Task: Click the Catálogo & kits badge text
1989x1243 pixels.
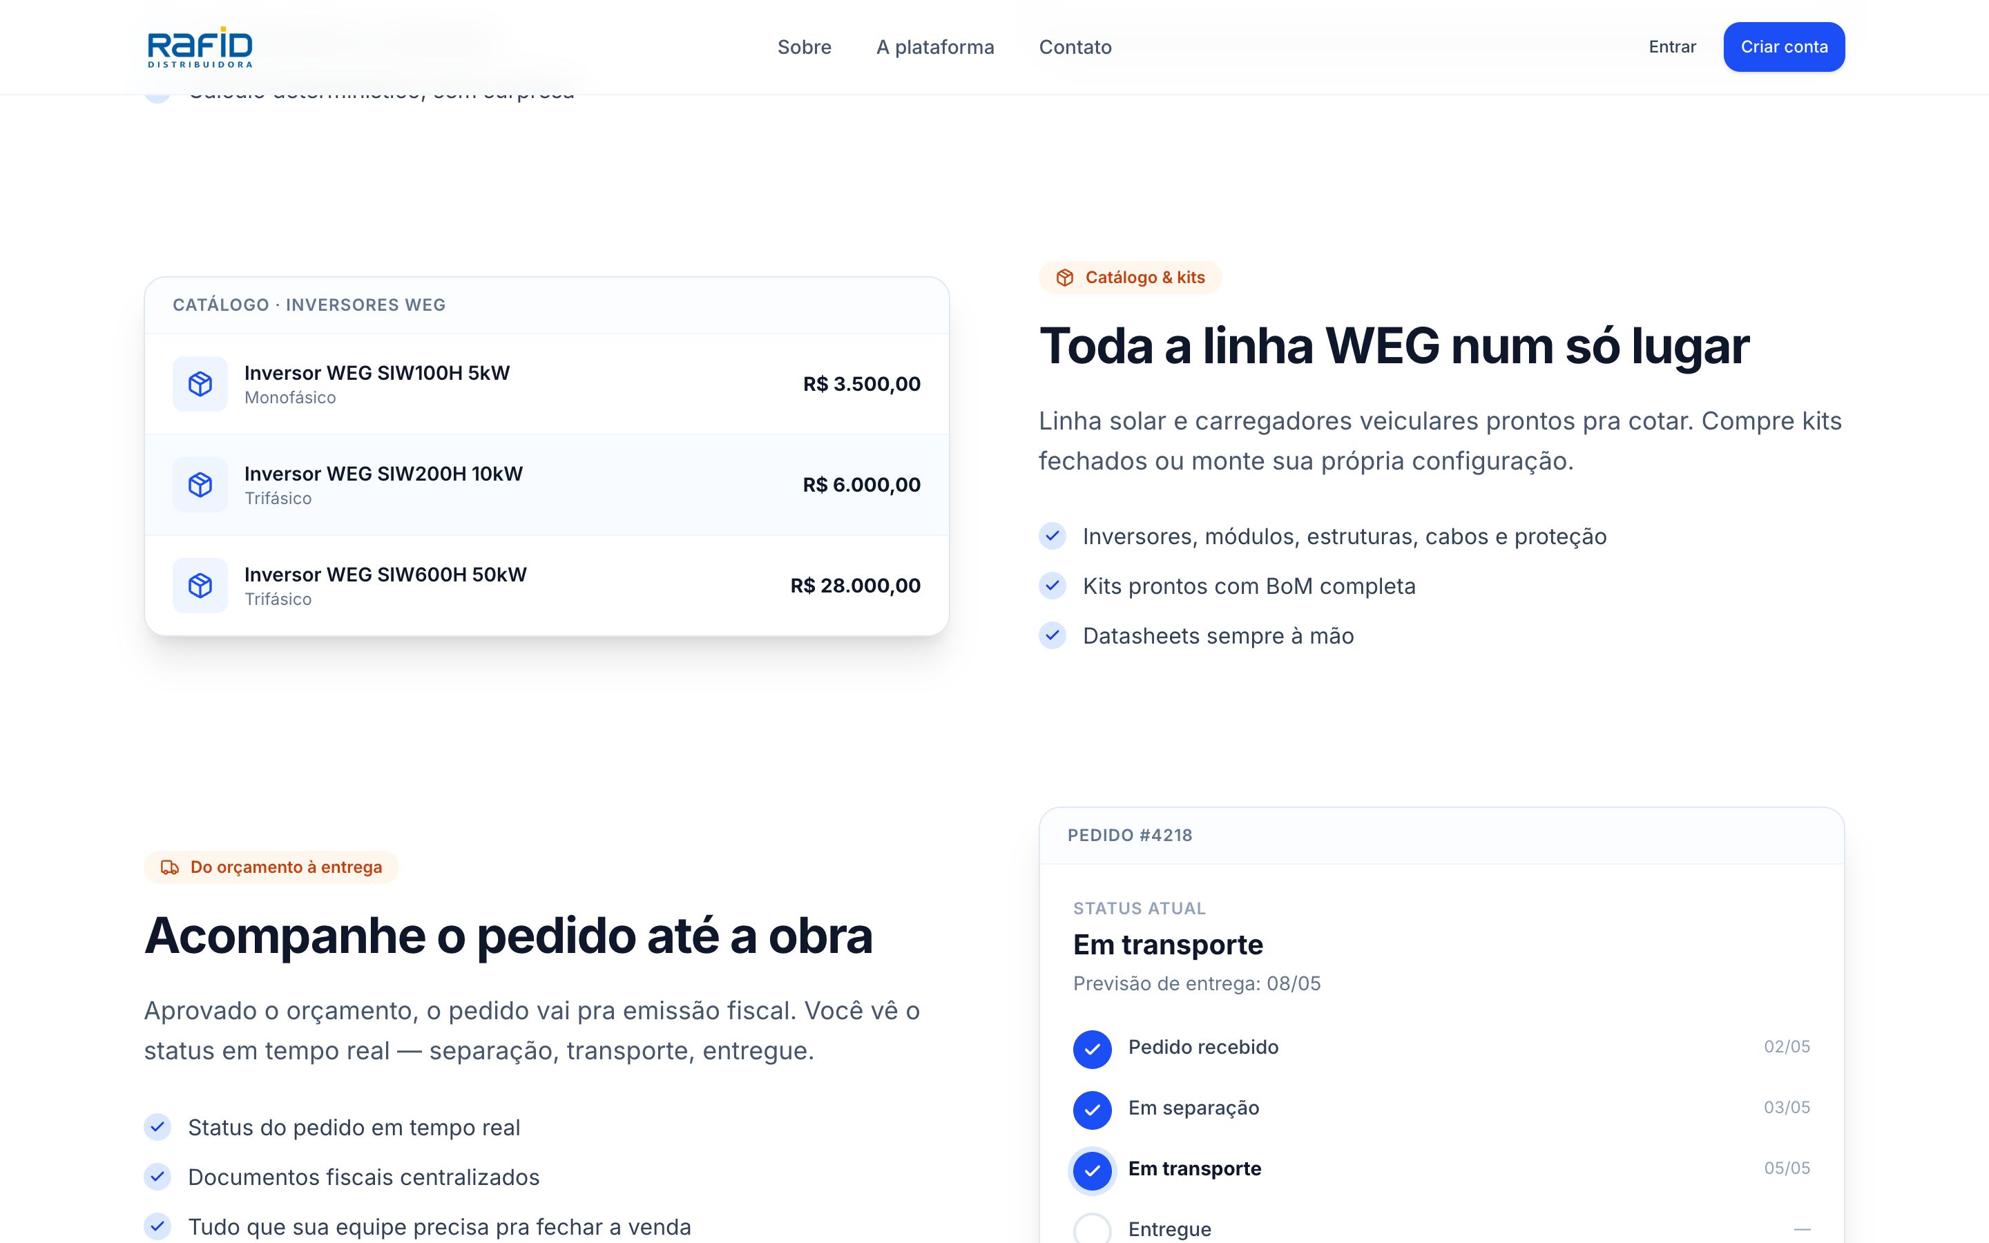Action: (1145, 278)
